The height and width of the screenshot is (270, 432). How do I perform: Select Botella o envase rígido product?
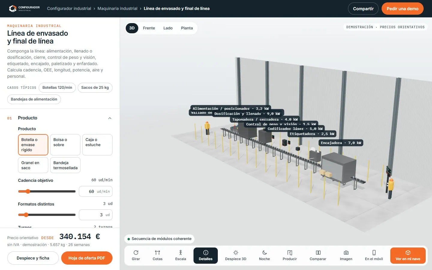pos(33,145)
